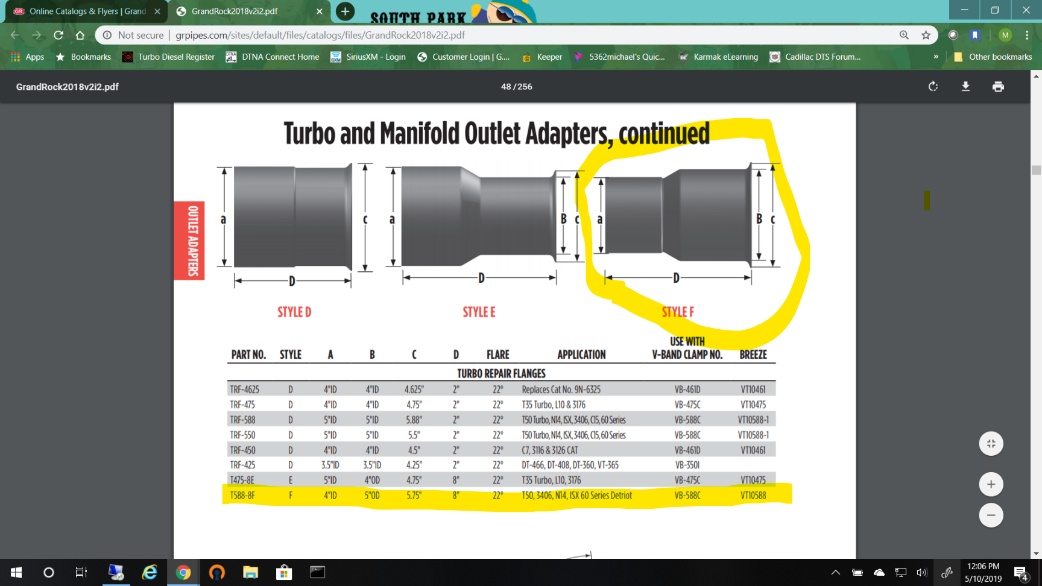Open Task View on taskbar

[81, 572]
